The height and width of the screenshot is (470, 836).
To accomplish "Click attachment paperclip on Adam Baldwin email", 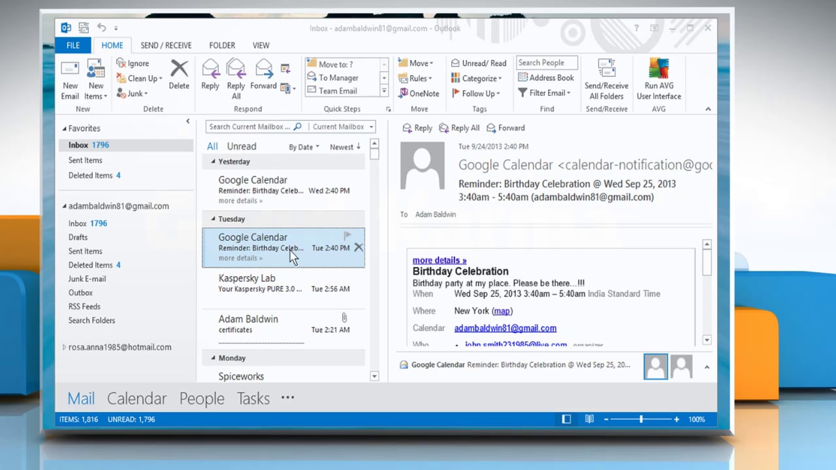I will click(344, 318).
